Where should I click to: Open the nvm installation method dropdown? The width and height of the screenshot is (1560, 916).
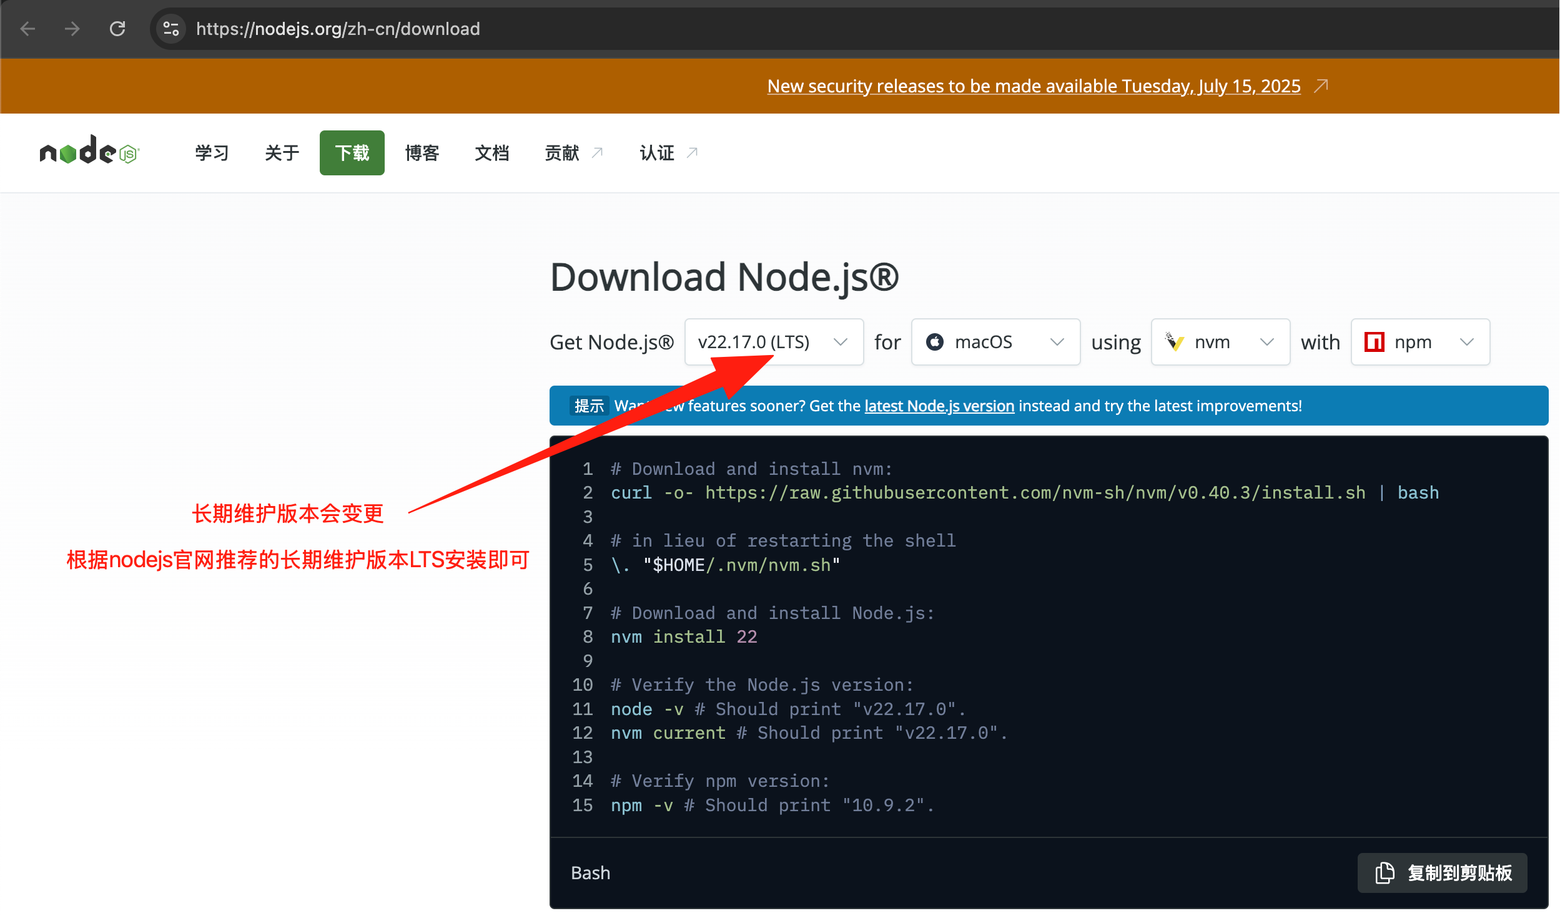(1220, 342)
